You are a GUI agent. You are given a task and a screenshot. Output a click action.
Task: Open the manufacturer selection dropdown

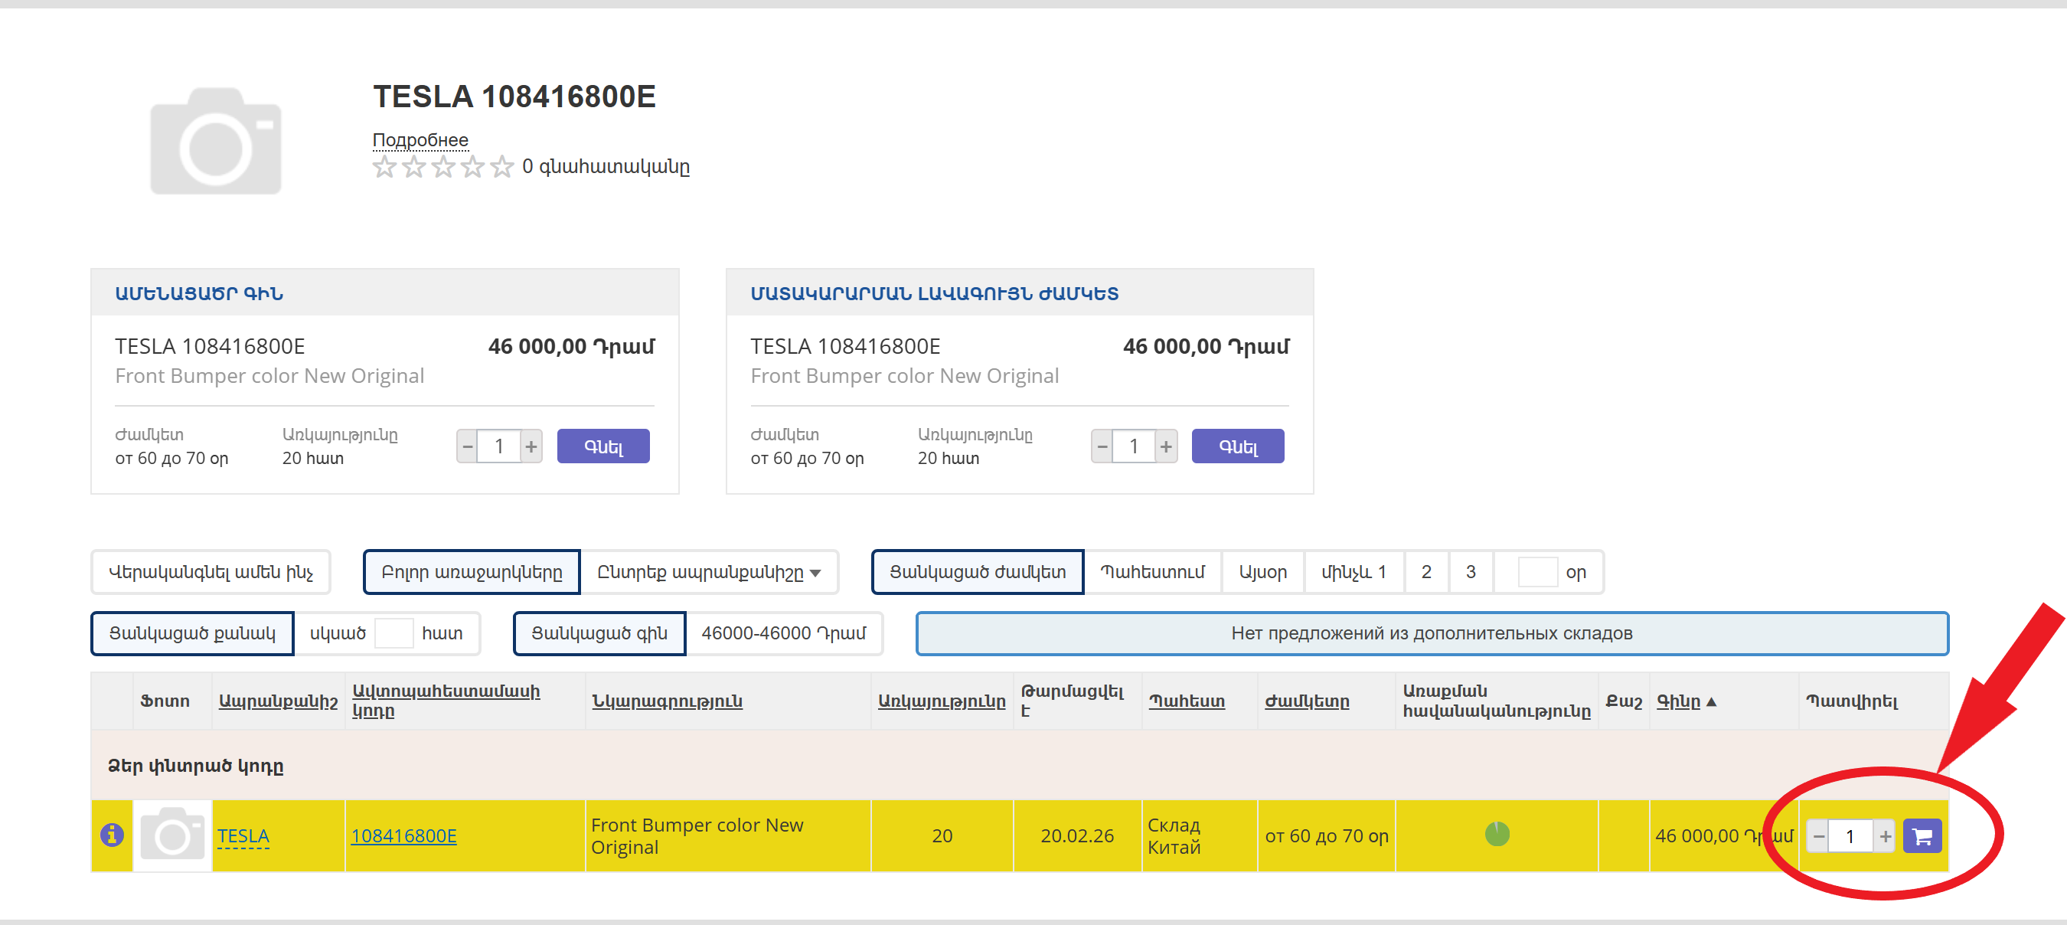710,572
